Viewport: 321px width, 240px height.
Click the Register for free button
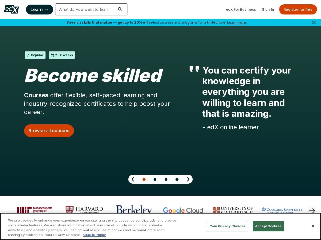298,9
